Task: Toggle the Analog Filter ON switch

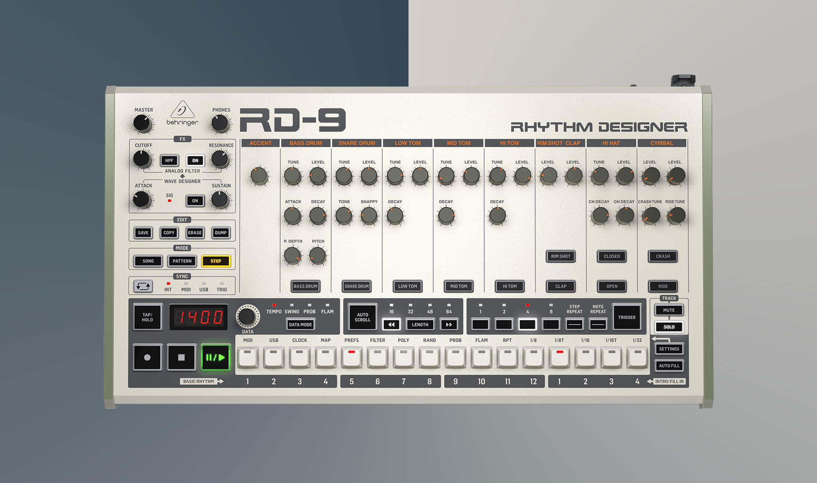Action: [195, 161]
